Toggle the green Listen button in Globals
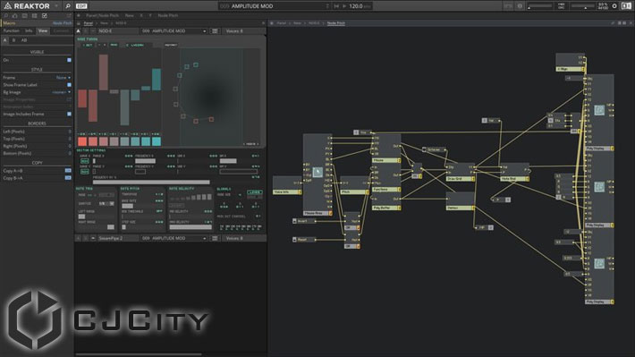635x357 pixels. [254, 192]
